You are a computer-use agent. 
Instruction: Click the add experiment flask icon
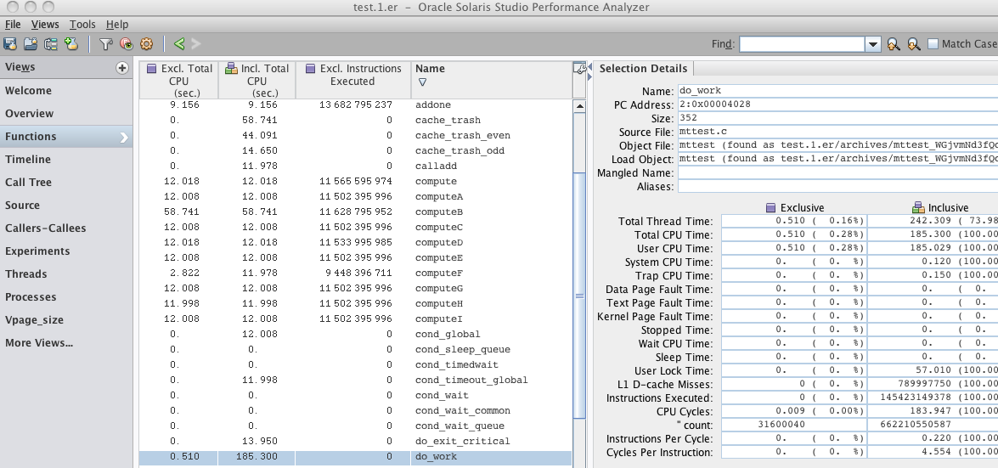pos(70,44)
